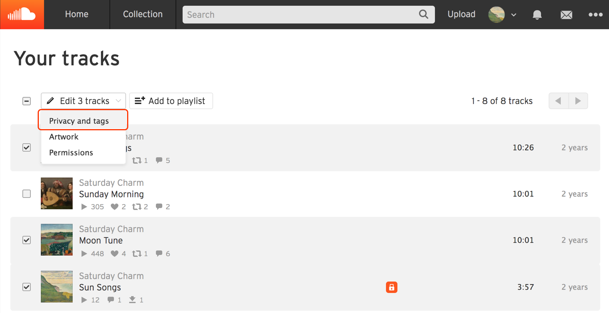Click the likes heart icon under Moon Tune
This screenshot has height=313, width=609.
pos(114,253)
